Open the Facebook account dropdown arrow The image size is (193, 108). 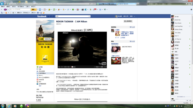pos(134,16)
